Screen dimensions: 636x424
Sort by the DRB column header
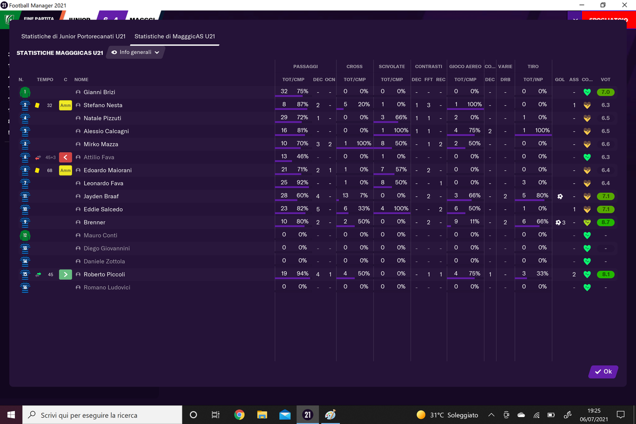click(x=505, y=79)
